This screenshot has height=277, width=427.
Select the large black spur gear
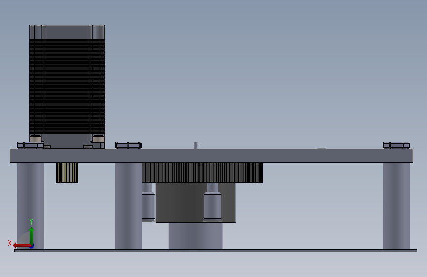click(x=202, y=173)
